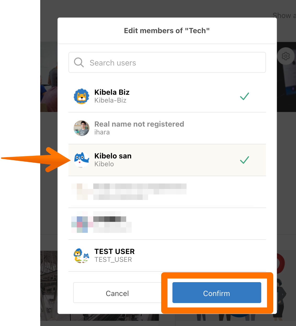Screen dimensions: 296x326
Task: Uncheck the Kibelo san membership checkmark
Action: [245, 160]
